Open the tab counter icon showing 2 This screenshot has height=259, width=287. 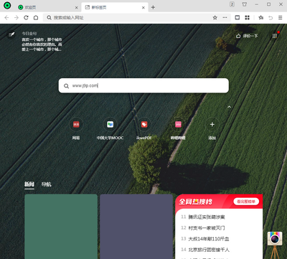click(x=232, y=4)
